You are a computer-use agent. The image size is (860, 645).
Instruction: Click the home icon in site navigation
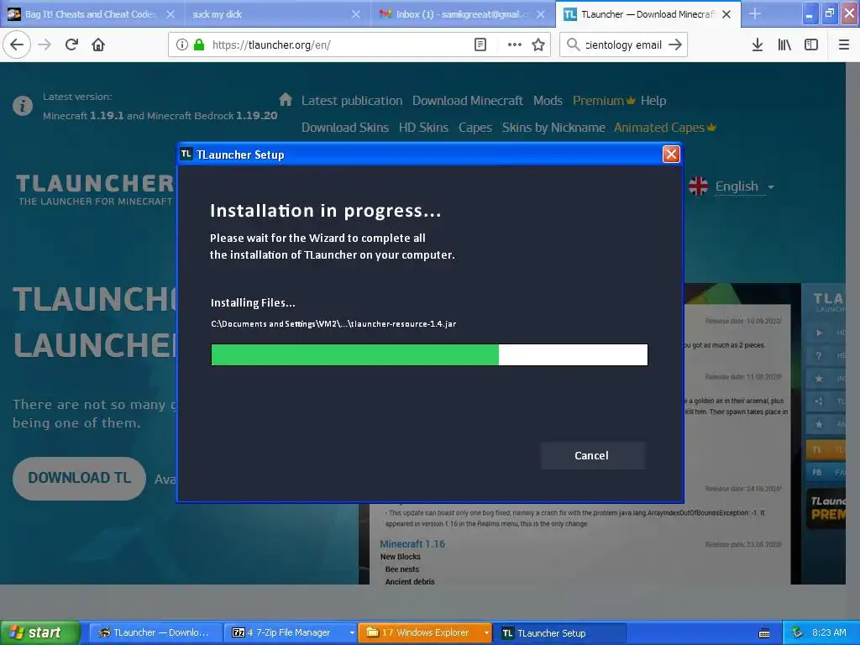coord(286,99)
